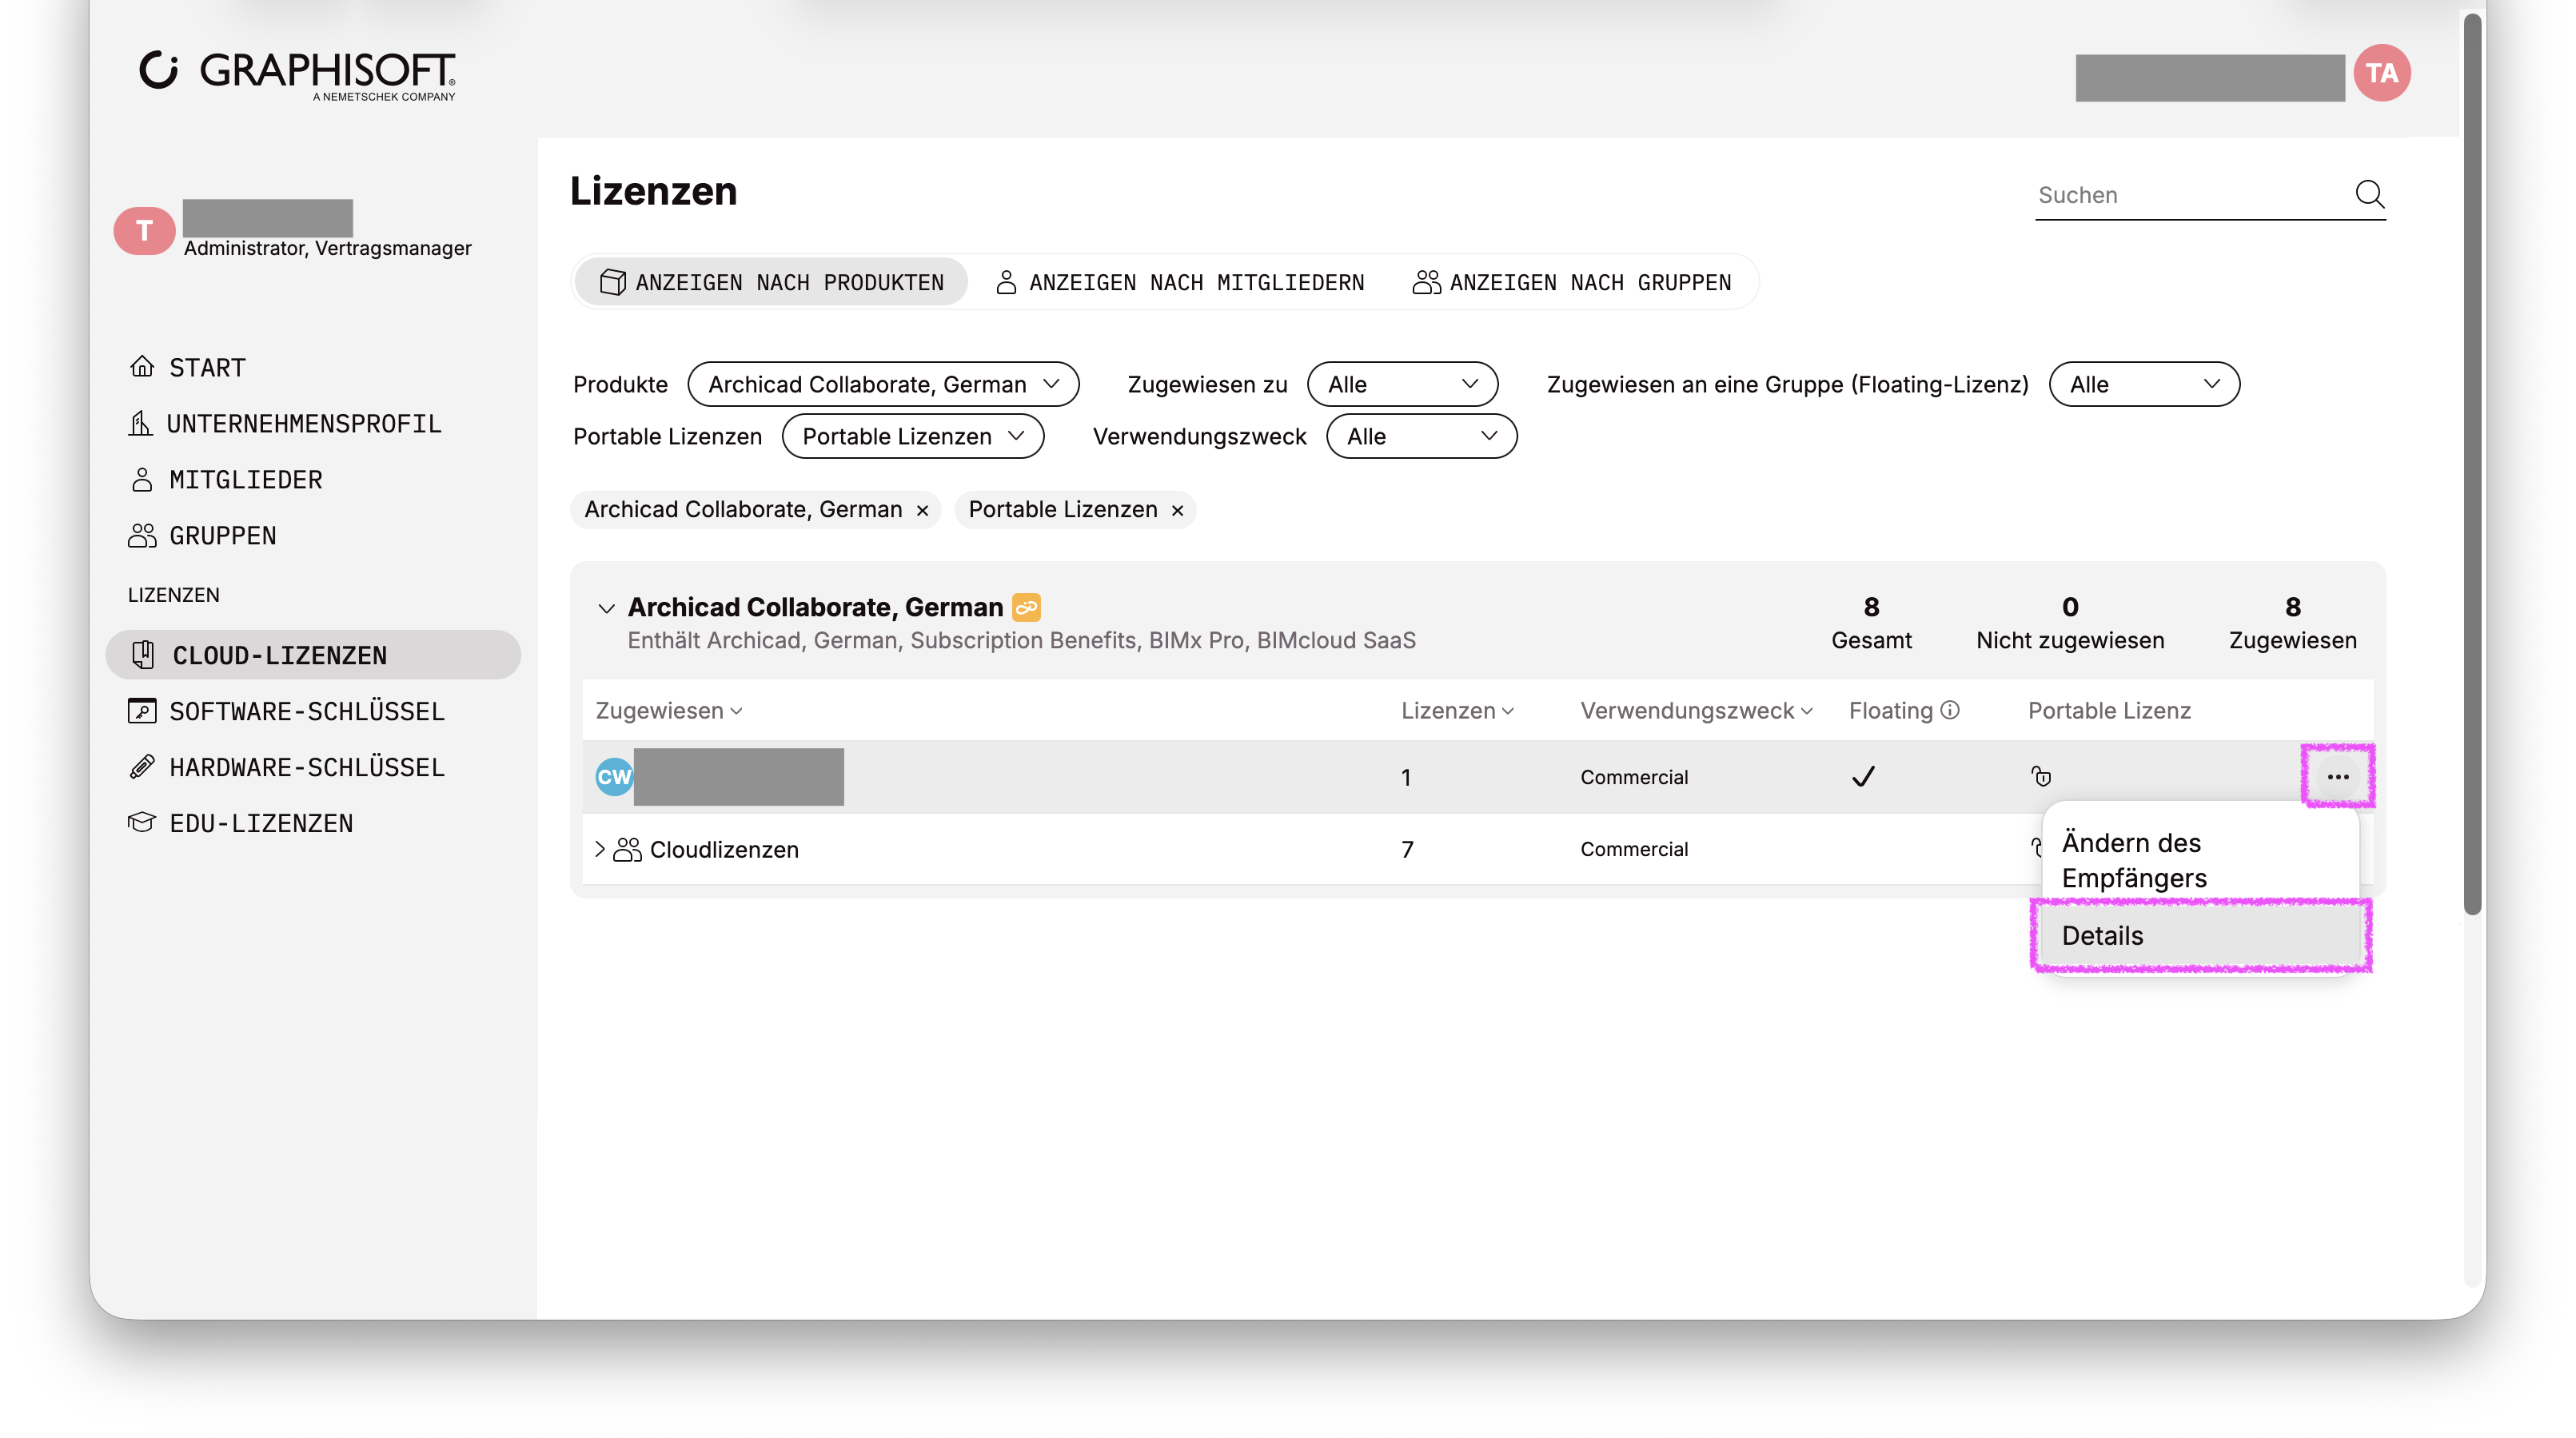Click the linked-license badge next to Archicad Collaborate
The width and height of the screenshot is (2576, 1438).
pos(1026,607)
